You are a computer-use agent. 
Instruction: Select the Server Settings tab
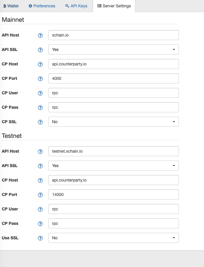[x=114, y=6]
